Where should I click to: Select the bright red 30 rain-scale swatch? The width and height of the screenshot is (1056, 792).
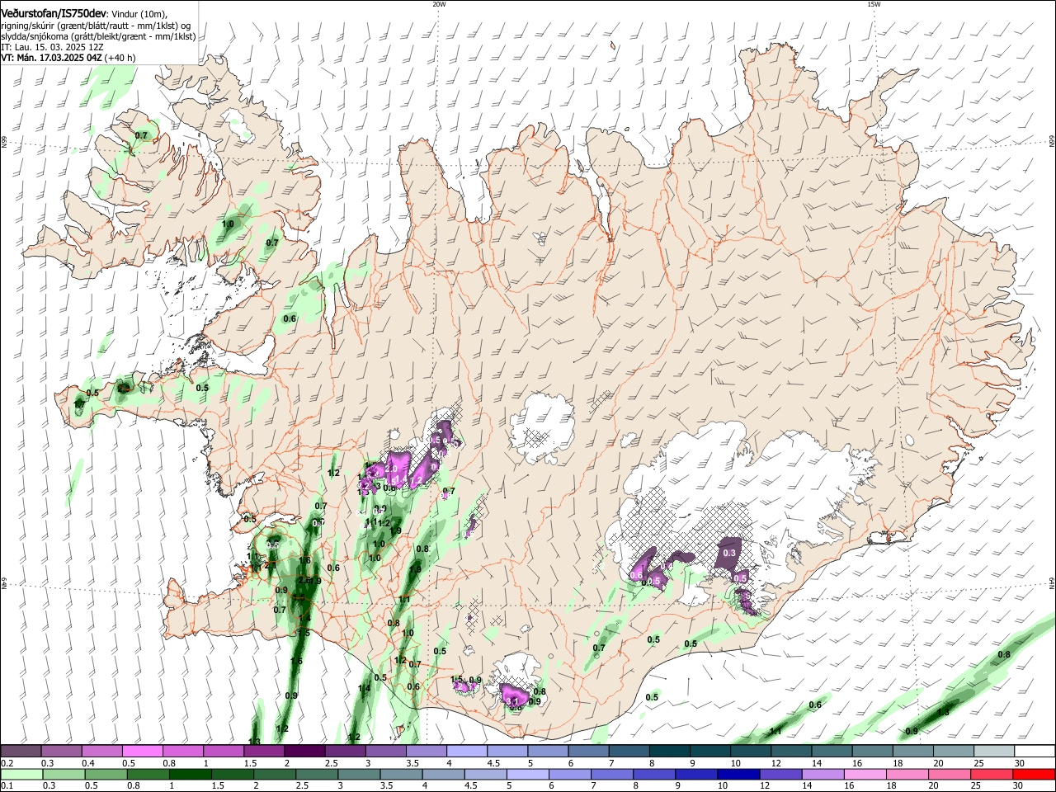tap(1034, 774)
